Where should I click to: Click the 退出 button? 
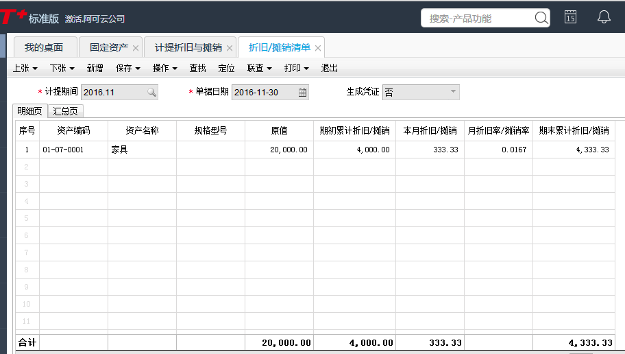pos(329,68)
